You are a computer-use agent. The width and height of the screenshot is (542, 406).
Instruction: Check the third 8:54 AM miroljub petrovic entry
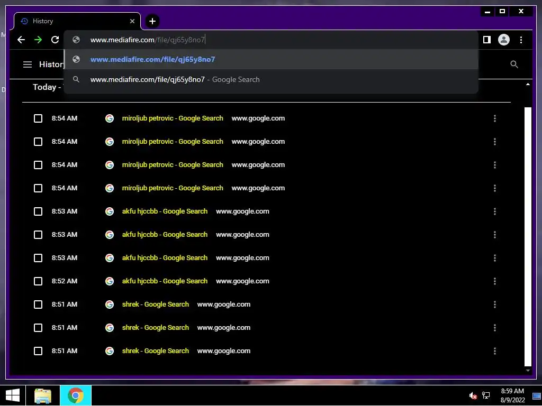38,165
